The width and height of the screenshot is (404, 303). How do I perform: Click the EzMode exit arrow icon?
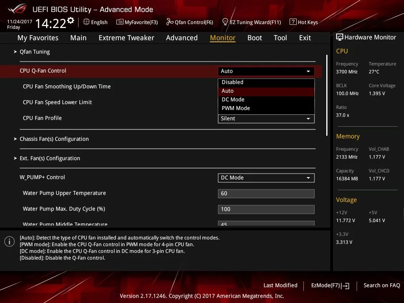(346, 286)
